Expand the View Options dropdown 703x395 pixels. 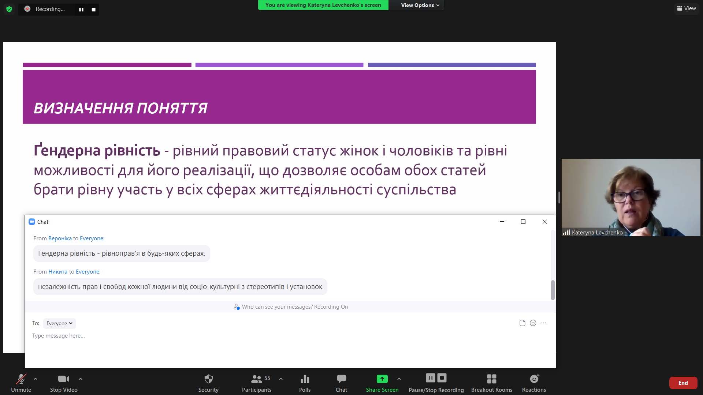(x=420, y=5)
